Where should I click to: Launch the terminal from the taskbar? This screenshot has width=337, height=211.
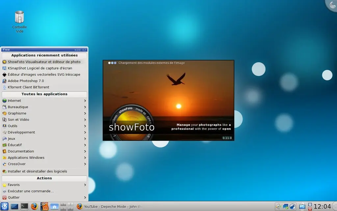[x=24, y=206]
